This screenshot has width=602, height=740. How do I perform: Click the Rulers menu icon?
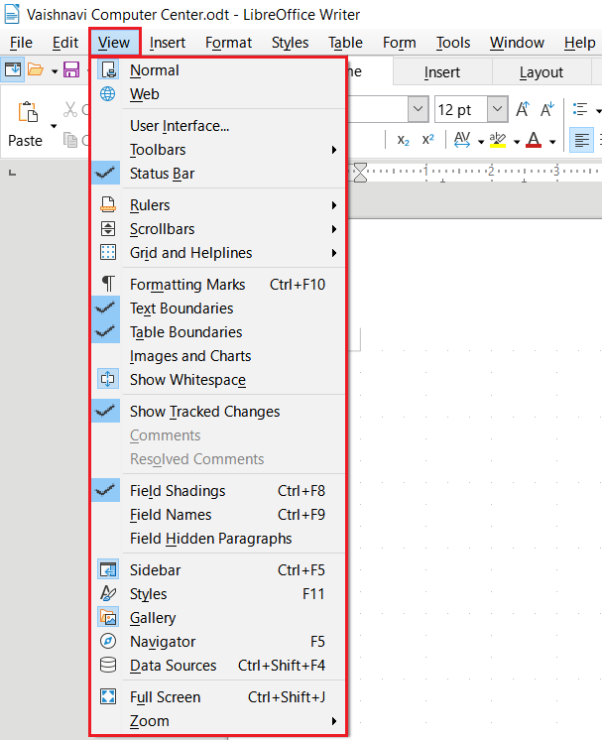pyautogui.click(x=108, y=204)
